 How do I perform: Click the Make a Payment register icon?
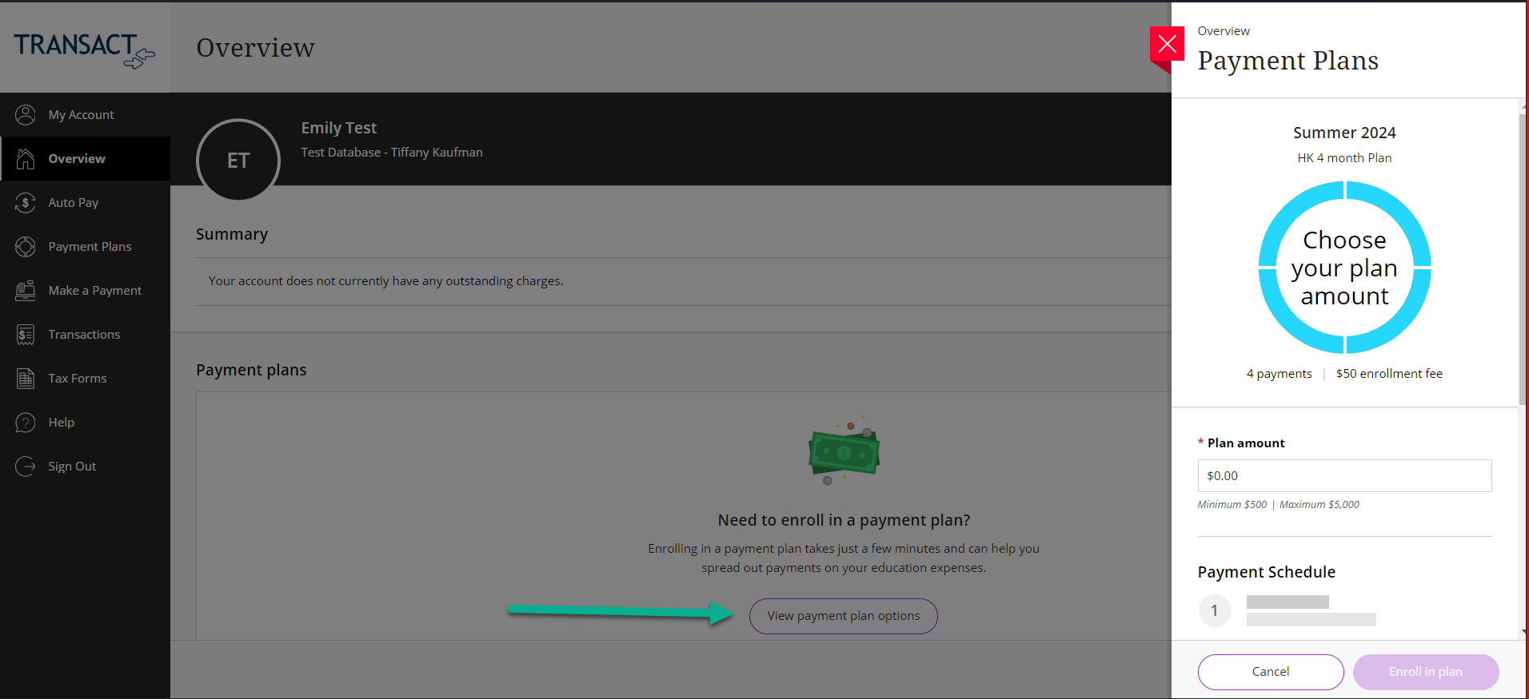[x=26, y=291]
